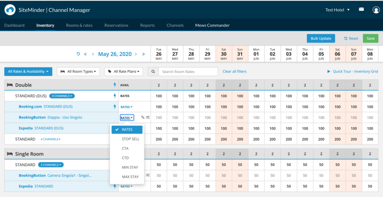
Task: Click the Reset button
Action: [x=351, y=38]
